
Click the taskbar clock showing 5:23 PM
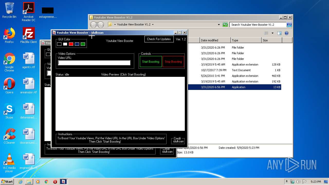point(316,182)
